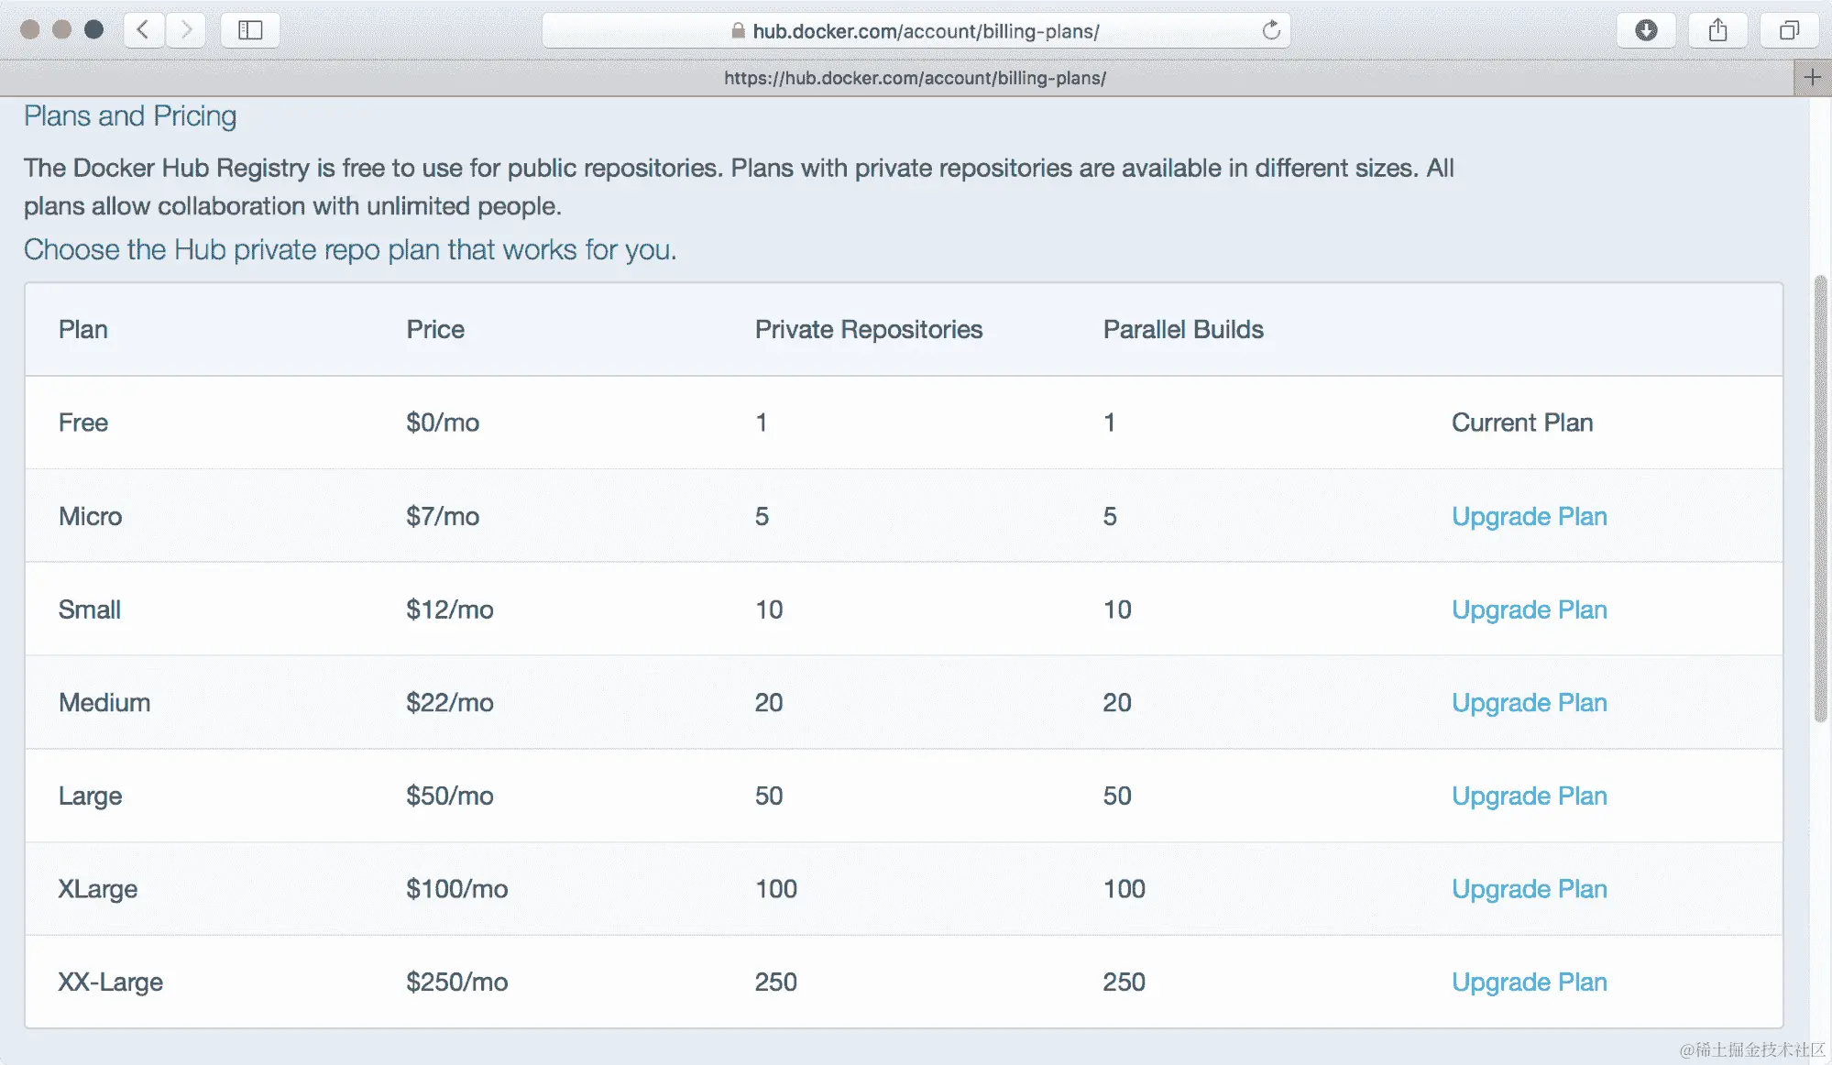Click the Current Plan label for Free
Viewport: 1832px width, 1065px height.
point(1521,423)
